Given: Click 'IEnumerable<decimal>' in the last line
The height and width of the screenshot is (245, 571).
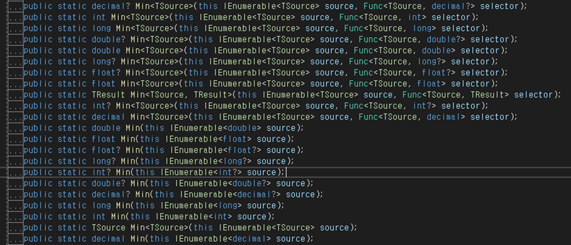Looking at the screenshot, I should [x=223, y=239].
